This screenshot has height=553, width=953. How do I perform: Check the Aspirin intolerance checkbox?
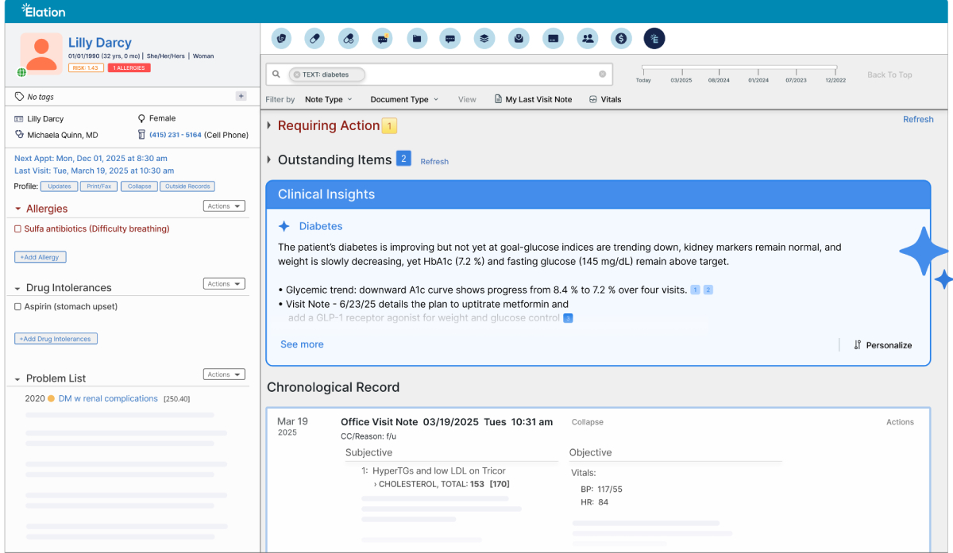pos(18,307)
